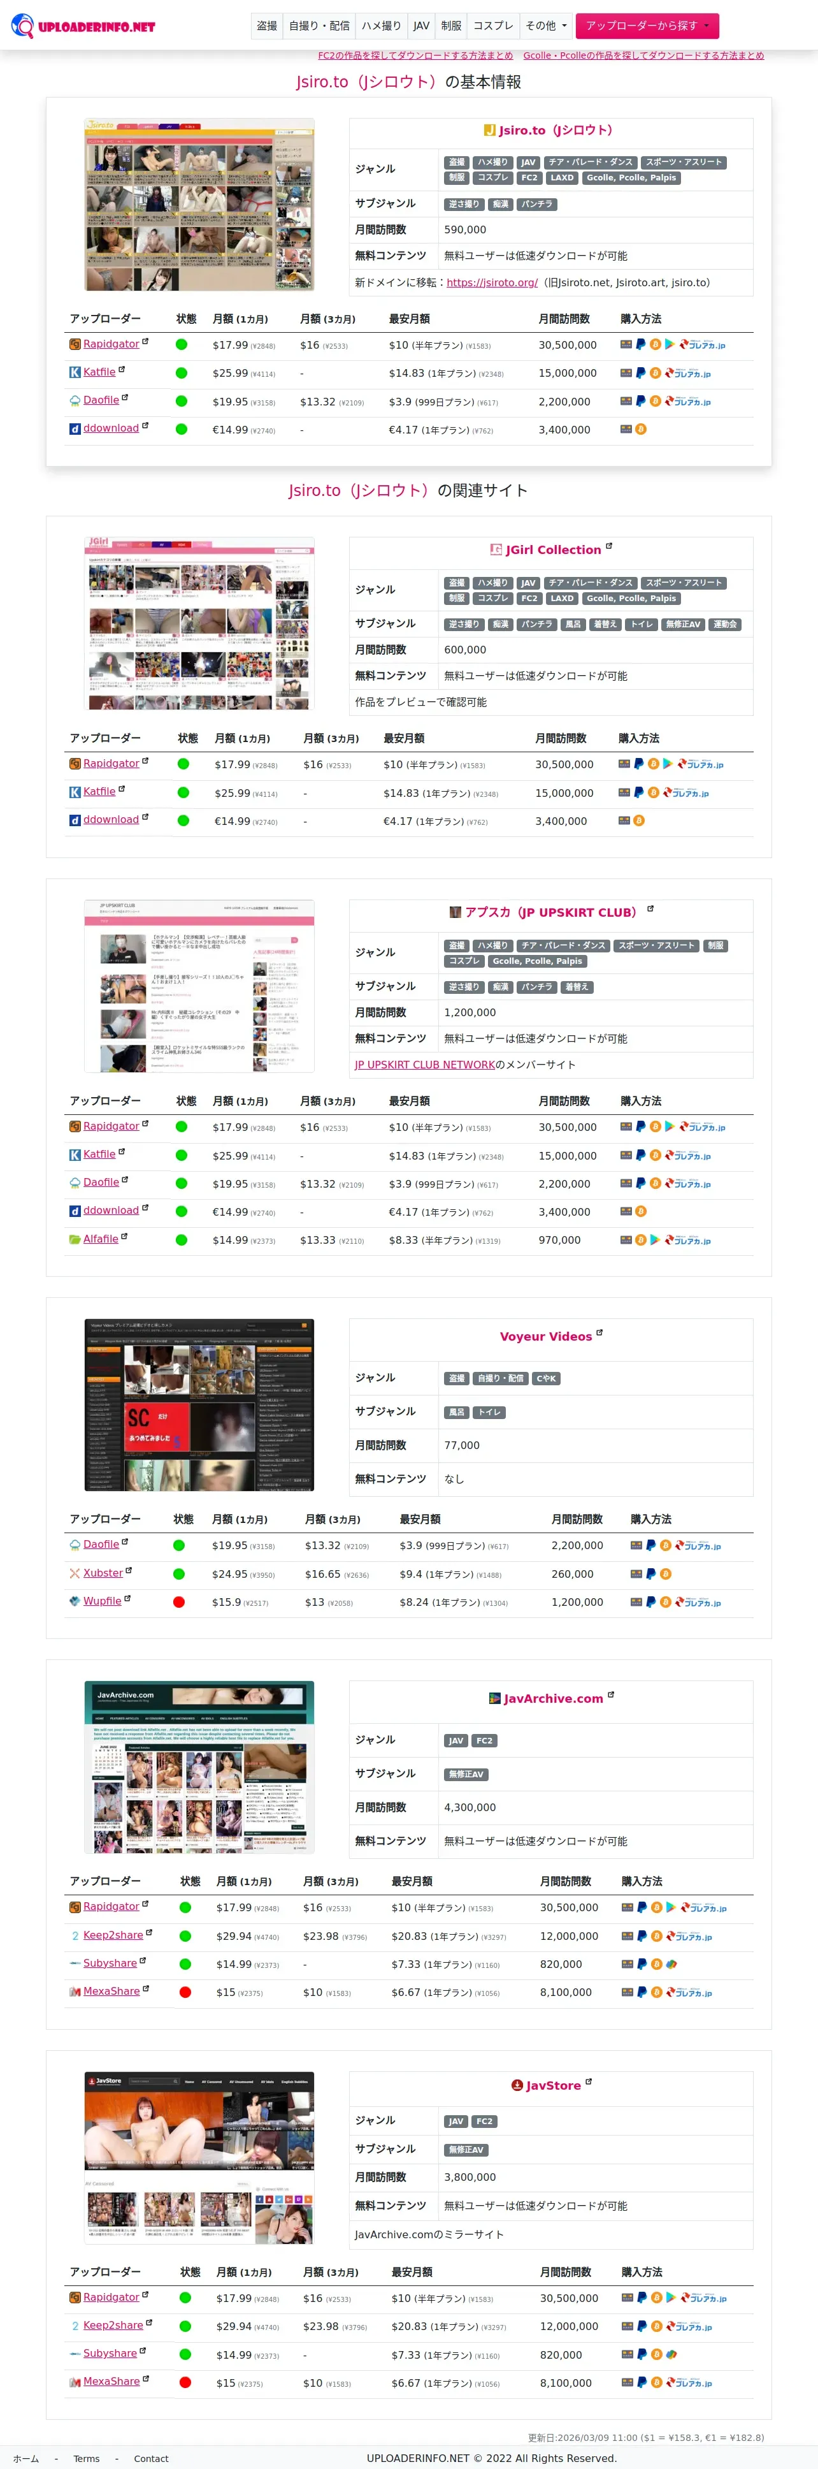Click PayPal icon in Jsiro.to Rapidgator row
This screenshot has width=818, height=2469.
point(640,344)
